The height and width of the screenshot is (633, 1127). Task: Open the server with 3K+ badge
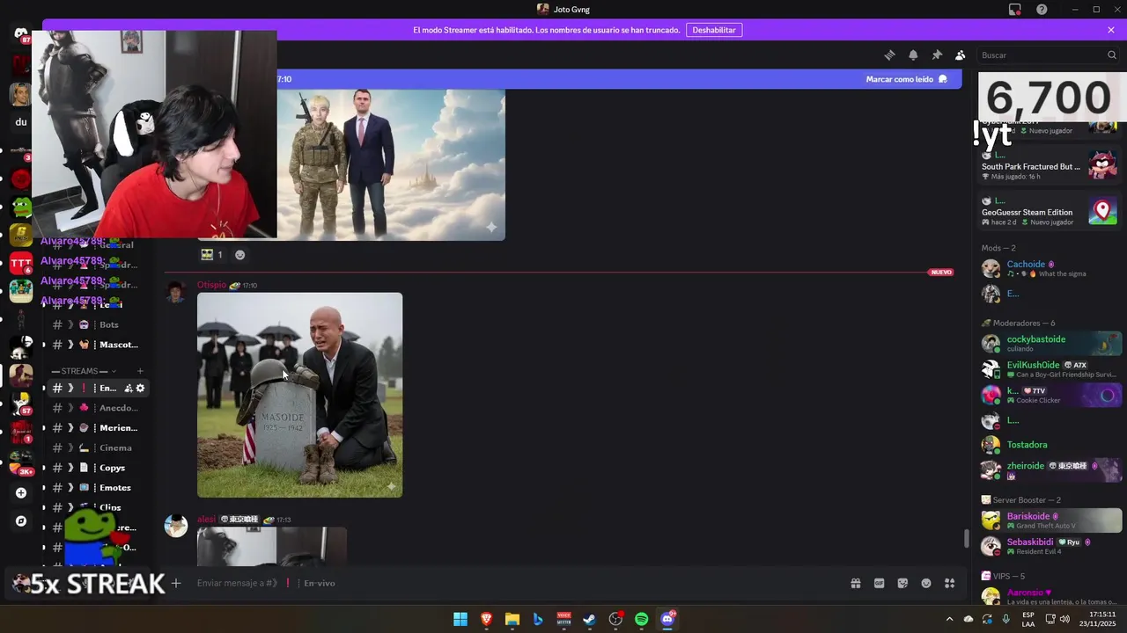[x=21, y=462]
